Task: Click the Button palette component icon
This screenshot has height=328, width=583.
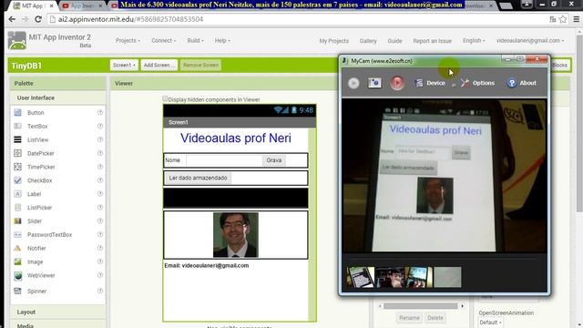Action: coord(17,112)
